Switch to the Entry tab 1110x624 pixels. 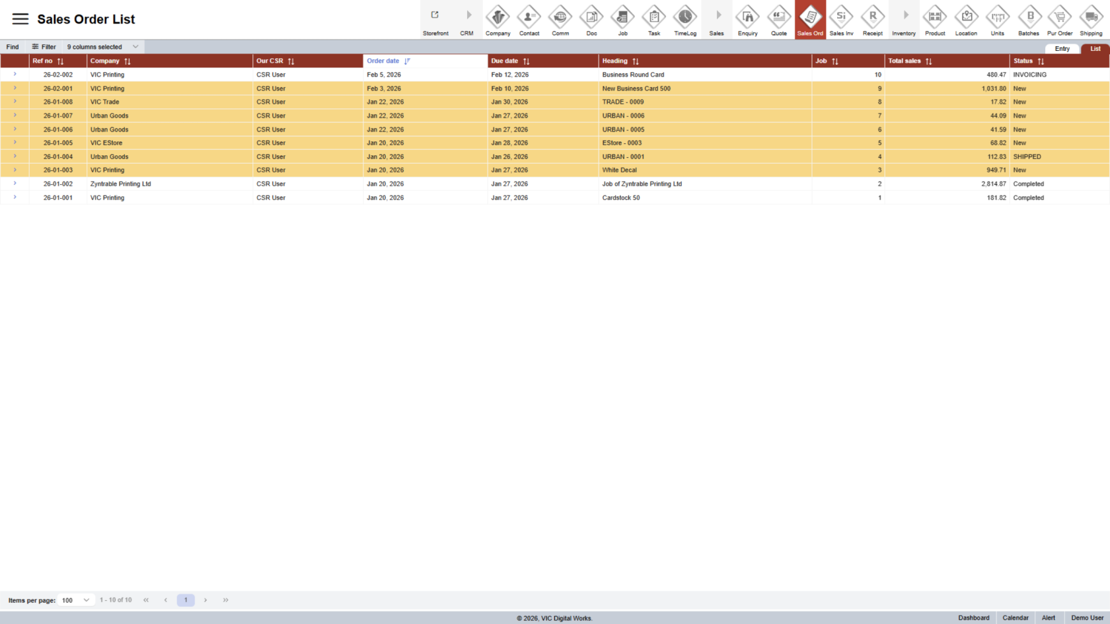click(1062, 49)
